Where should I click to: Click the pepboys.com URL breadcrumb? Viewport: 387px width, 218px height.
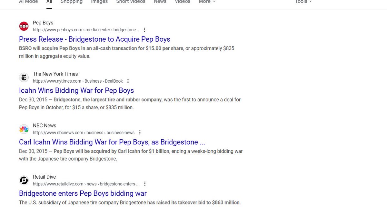click(86, 30)
